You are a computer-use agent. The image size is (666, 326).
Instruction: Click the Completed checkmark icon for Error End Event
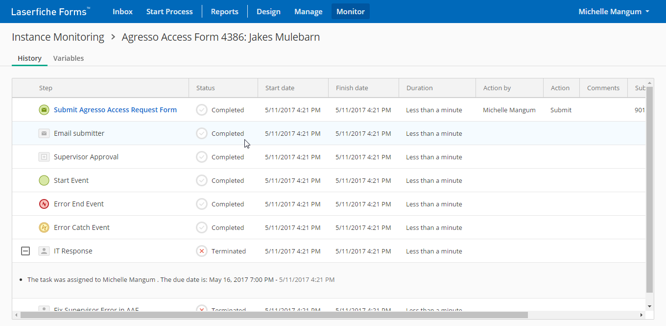coord(202,204)
